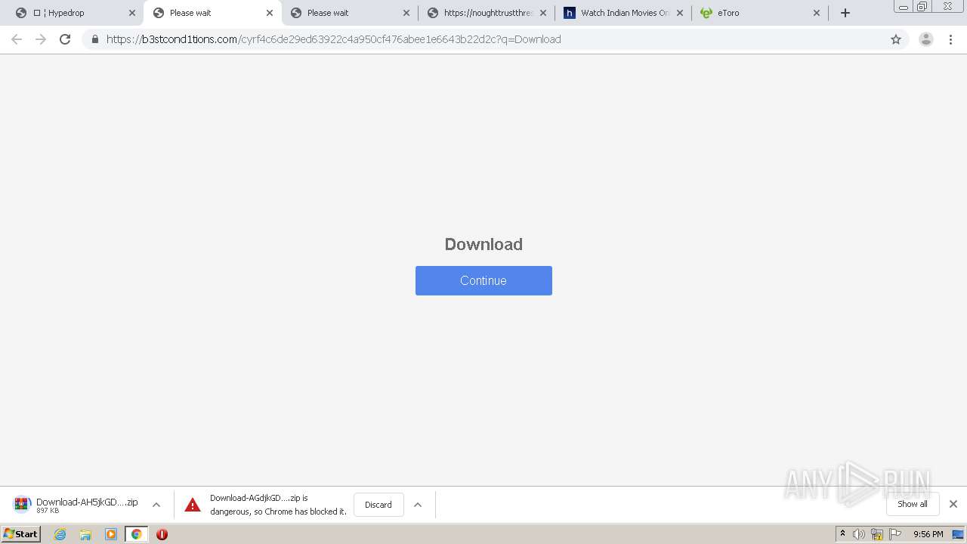967x544 pixels.
Task: Show hidden system tray icons
Action: pyautogui.click(x=842, y=533)
